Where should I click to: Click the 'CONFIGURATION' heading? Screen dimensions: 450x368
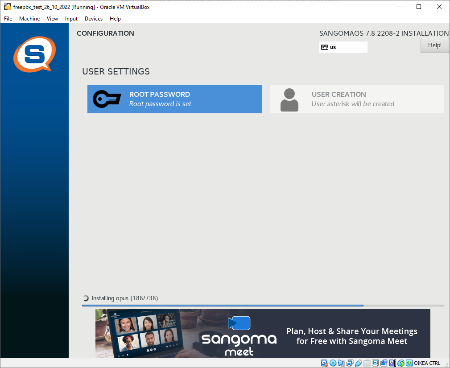pos(105,33)
